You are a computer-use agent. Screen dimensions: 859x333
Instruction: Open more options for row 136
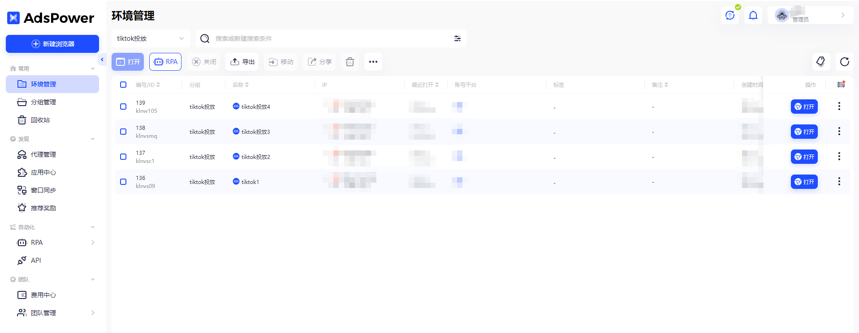(839, 181)
